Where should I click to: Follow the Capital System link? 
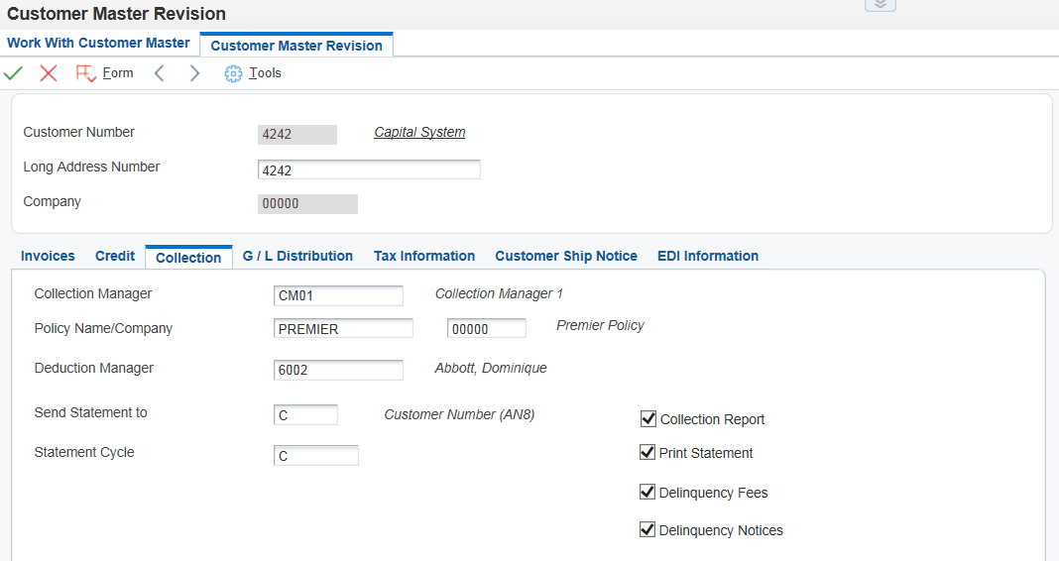click(419, 132)
